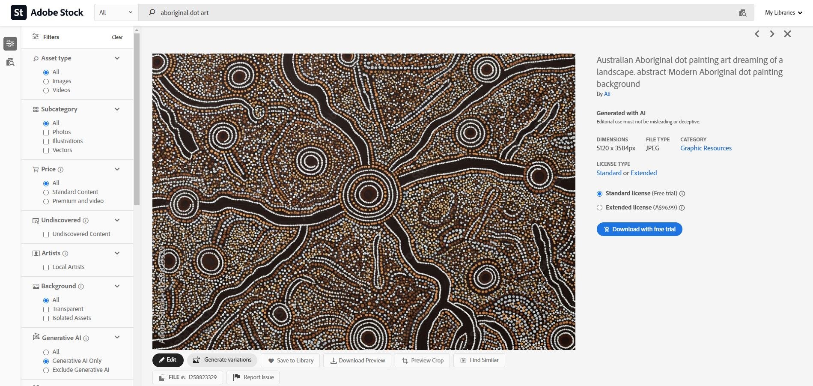Collapse the Asset type filter section
The image size is (813, 386).
tap(117, 58)
